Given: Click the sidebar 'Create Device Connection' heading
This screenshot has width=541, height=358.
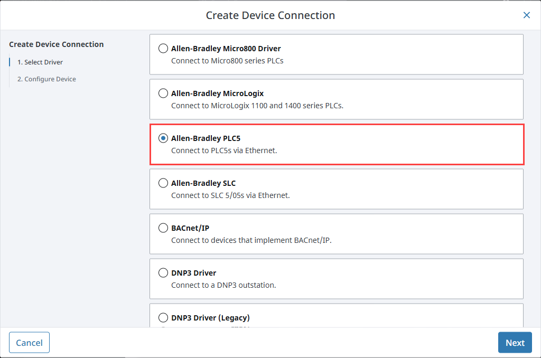Looking at the screenshot, I should pyautogui.click(x=56, y=44).
